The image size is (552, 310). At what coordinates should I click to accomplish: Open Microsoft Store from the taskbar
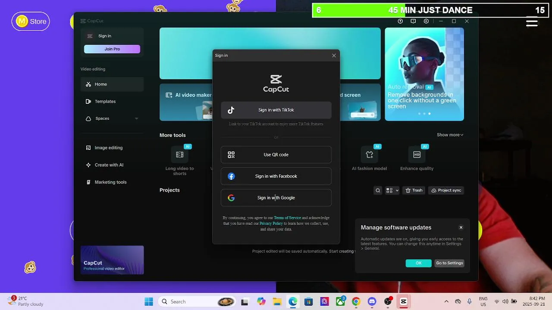point(308,301)
